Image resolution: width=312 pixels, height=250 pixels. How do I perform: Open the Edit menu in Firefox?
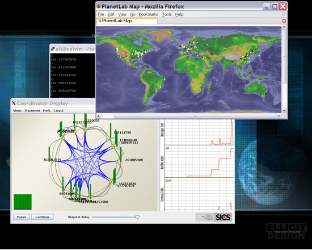[111, 14]
